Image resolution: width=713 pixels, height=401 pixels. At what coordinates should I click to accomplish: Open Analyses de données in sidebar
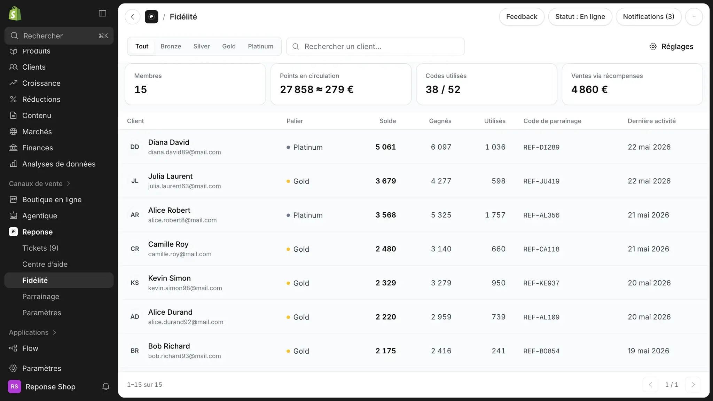59,164
